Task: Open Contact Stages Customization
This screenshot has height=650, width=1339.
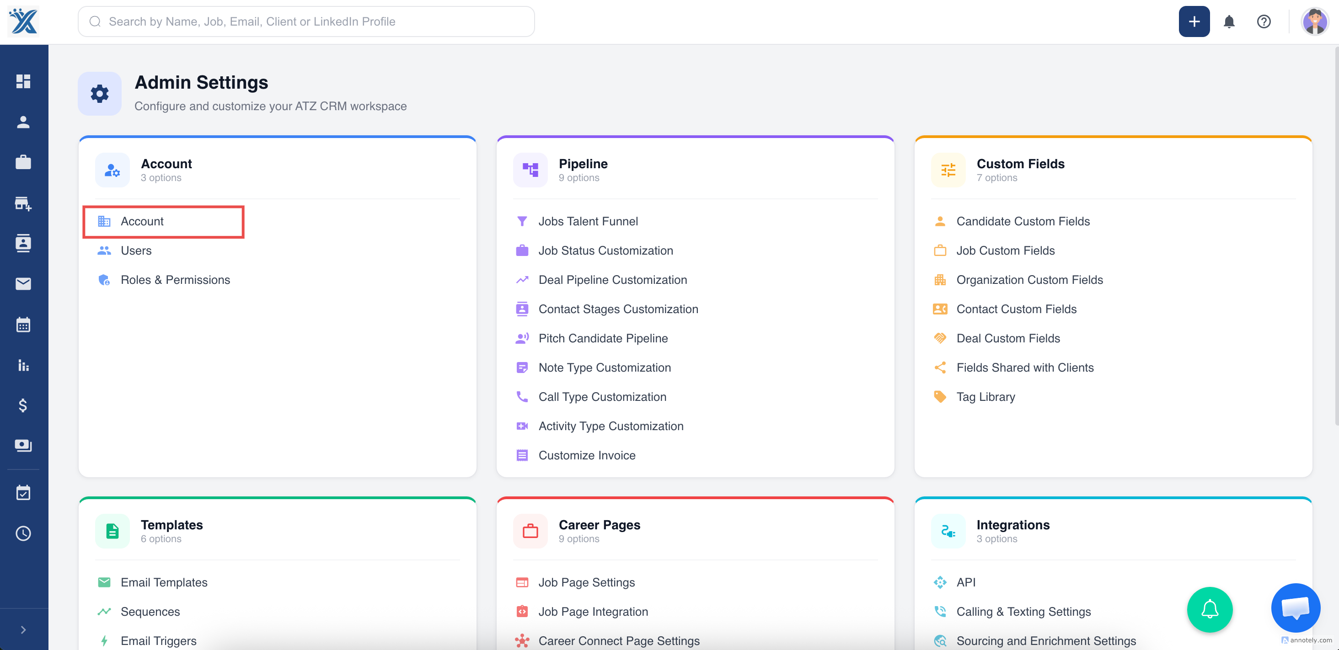Action: click(618, 309)
